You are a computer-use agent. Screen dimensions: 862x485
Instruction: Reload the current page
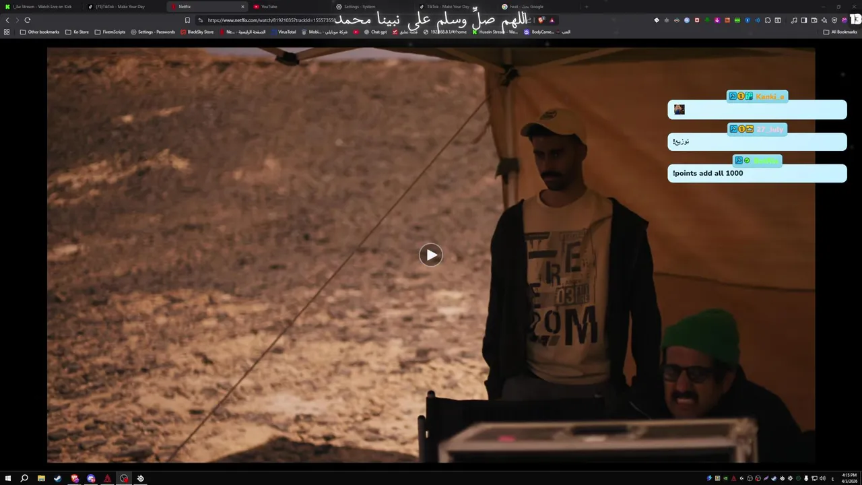click(x=28, y=20)
